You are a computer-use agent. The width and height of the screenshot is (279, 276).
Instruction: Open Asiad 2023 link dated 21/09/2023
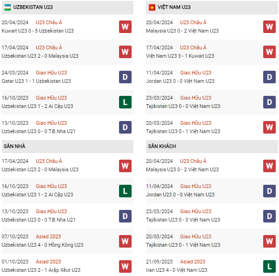coord(193,262)
